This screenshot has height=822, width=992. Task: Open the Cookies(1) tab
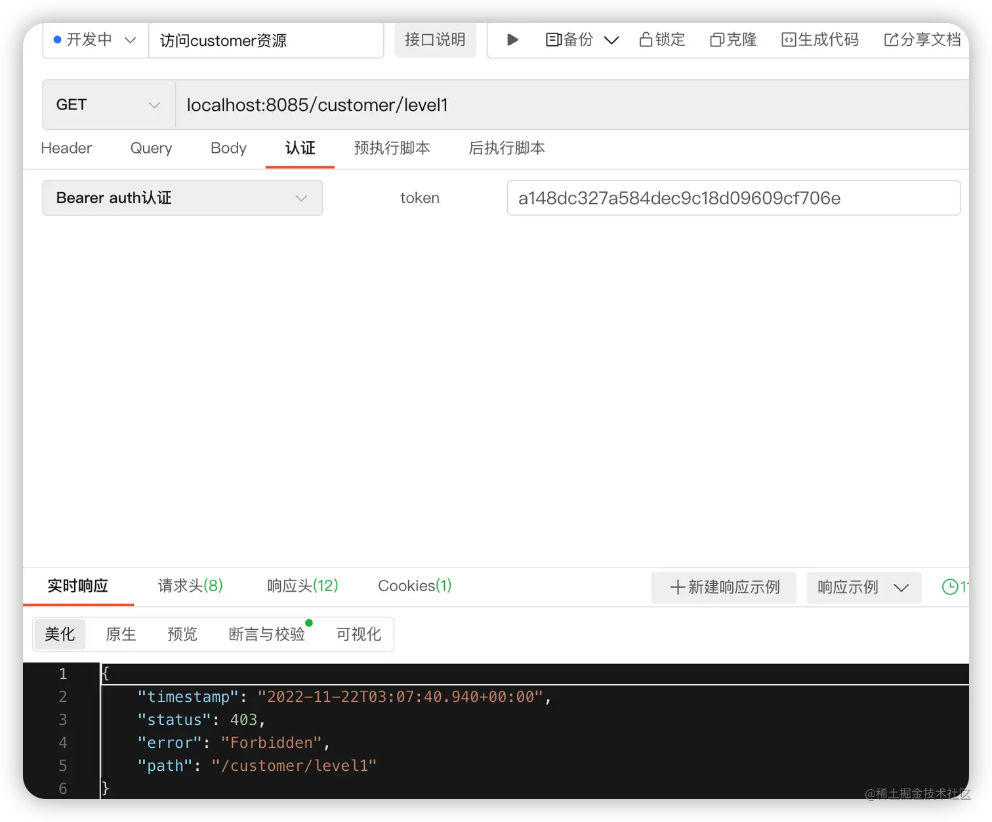click(415, 586)
